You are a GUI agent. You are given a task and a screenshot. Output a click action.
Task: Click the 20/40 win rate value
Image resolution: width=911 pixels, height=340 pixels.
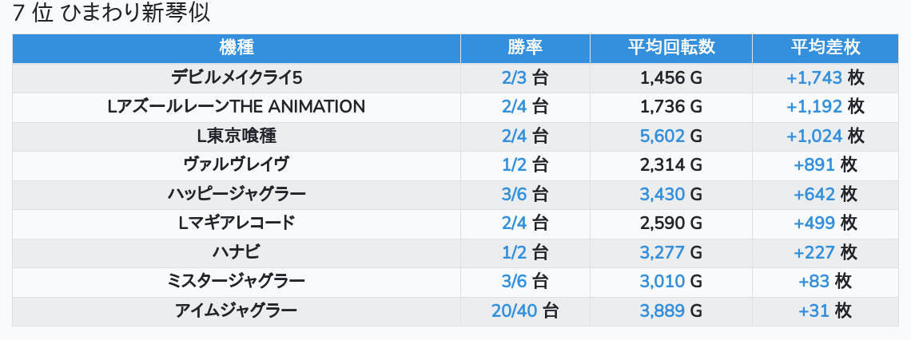pos(514,311)
